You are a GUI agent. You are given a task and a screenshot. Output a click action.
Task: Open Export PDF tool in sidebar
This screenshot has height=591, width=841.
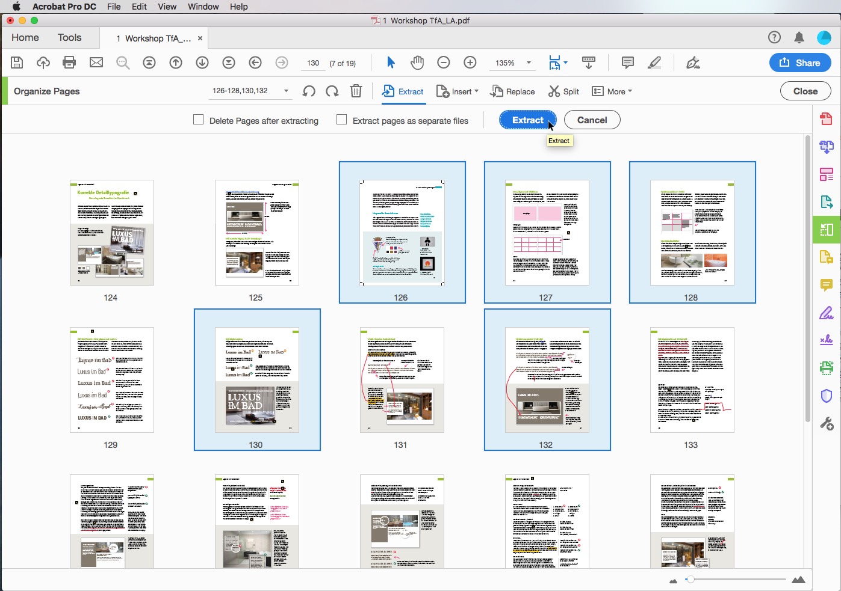click(x=827, y=201)
